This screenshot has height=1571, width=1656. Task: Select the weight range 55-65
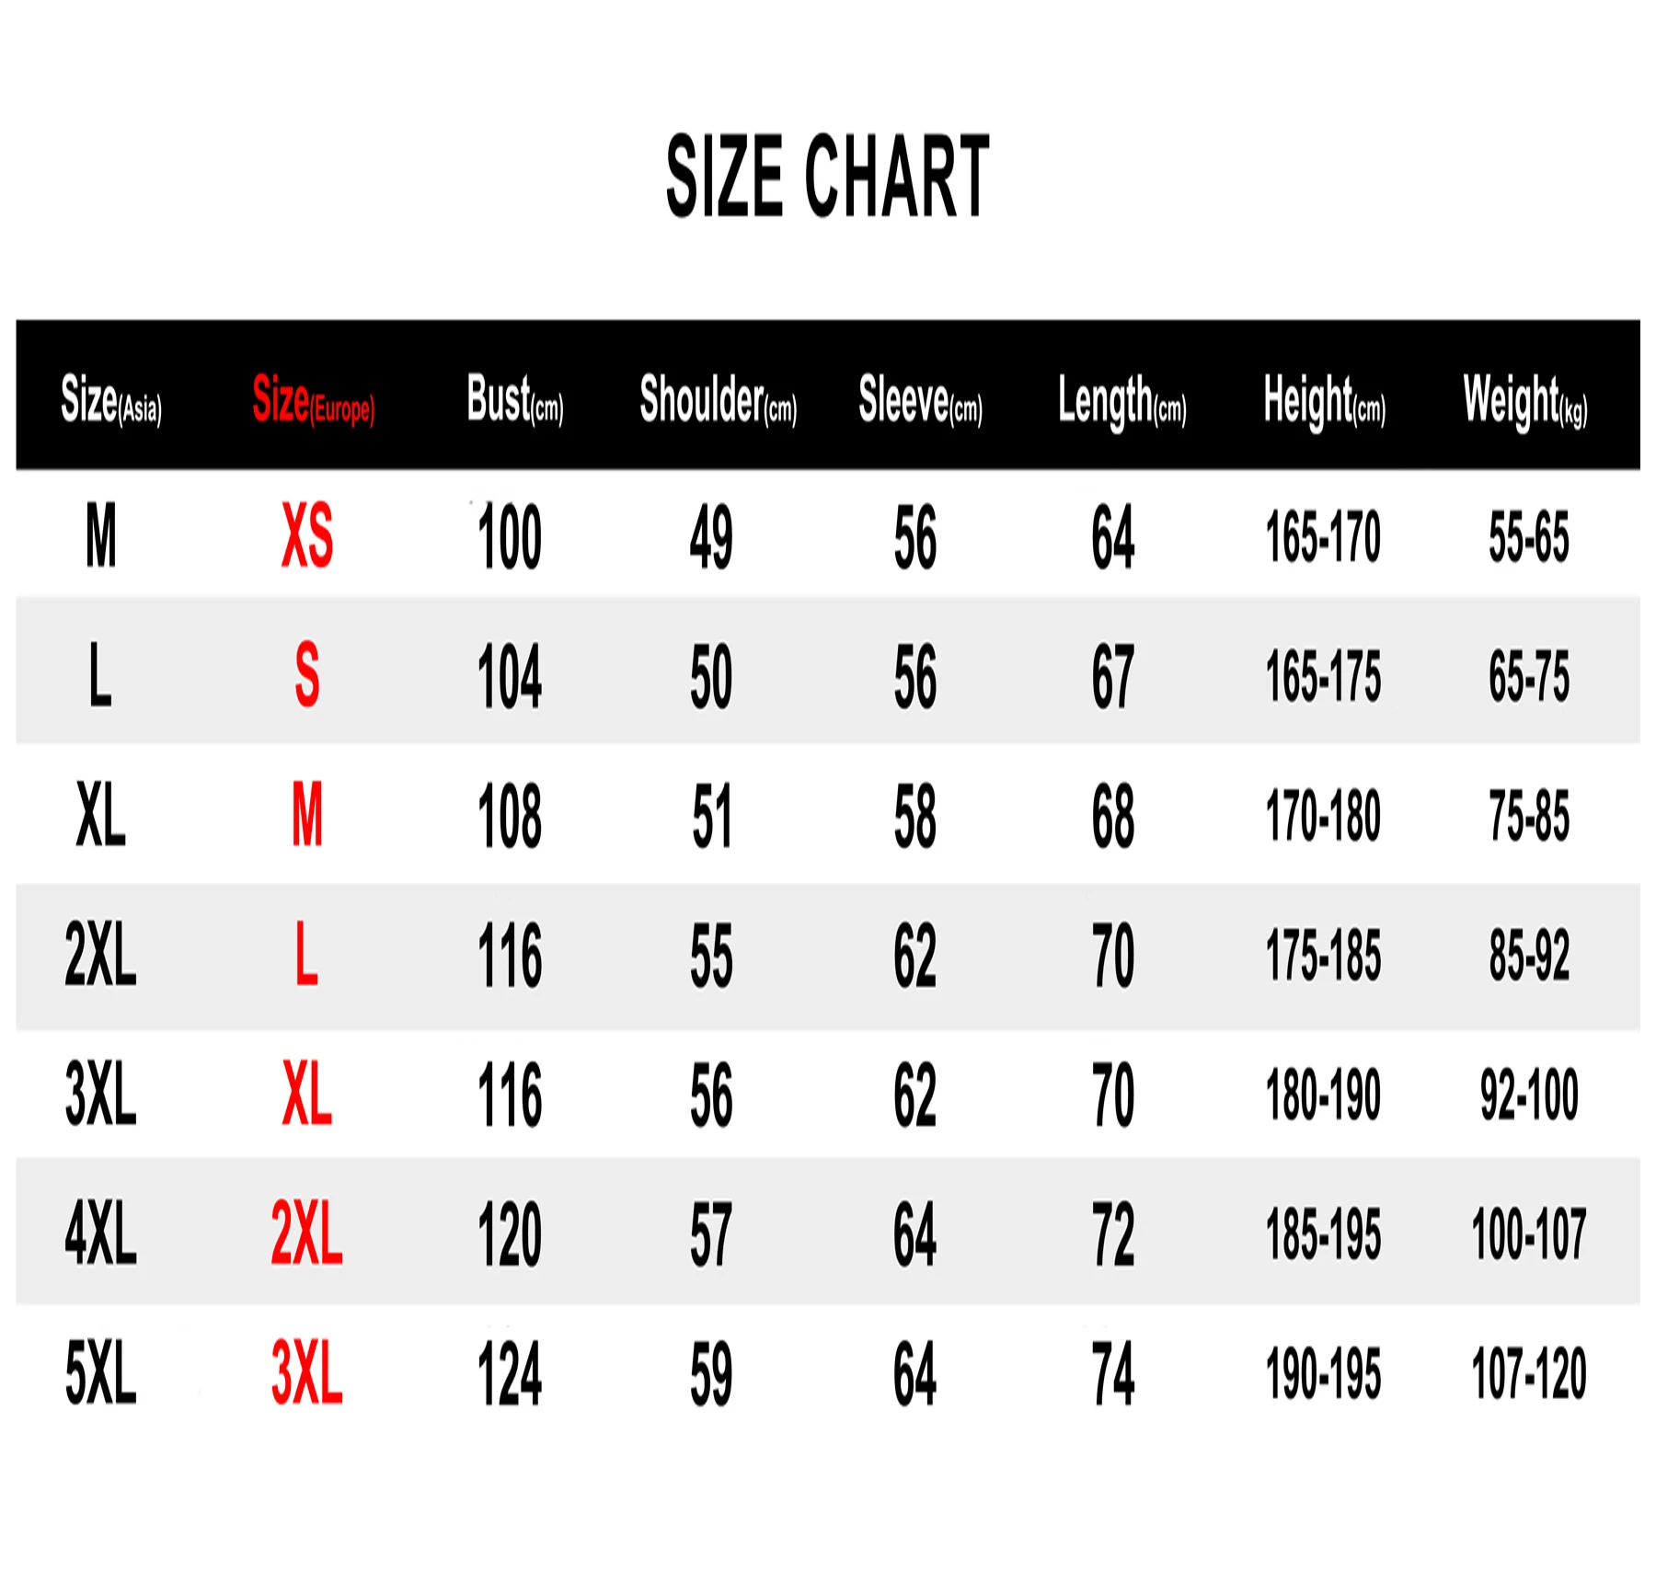1529,536
